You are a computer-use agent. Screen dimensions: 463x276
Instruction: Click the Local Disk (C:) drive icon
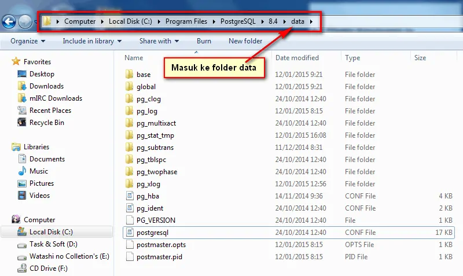pos(22,231)
